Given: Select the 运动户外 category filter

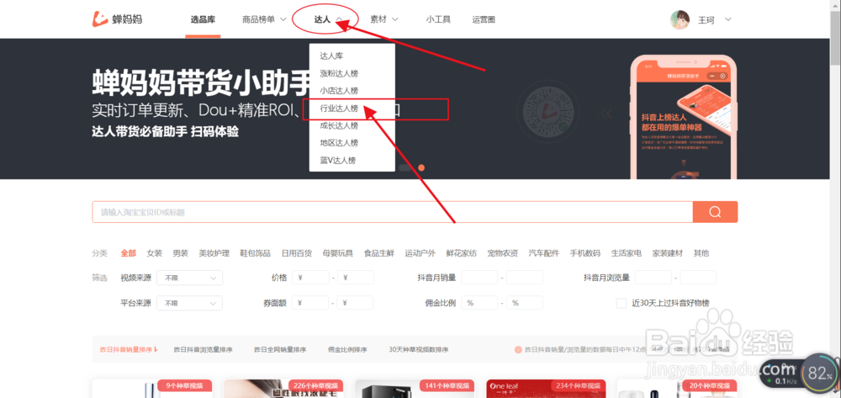Looking at the screenshot, I should [x=420, y=253].
